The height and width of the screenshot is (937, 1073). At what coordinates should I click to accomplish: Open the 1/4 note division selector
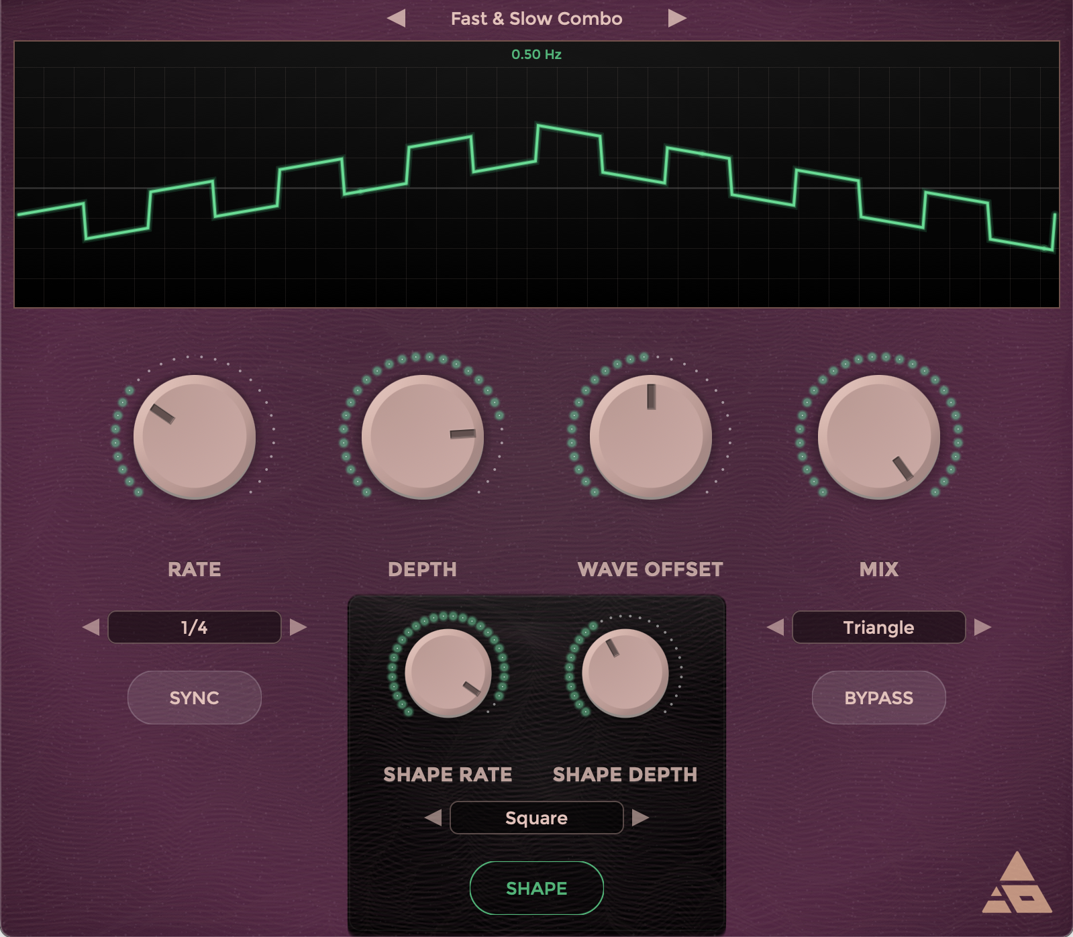[195, 627]
